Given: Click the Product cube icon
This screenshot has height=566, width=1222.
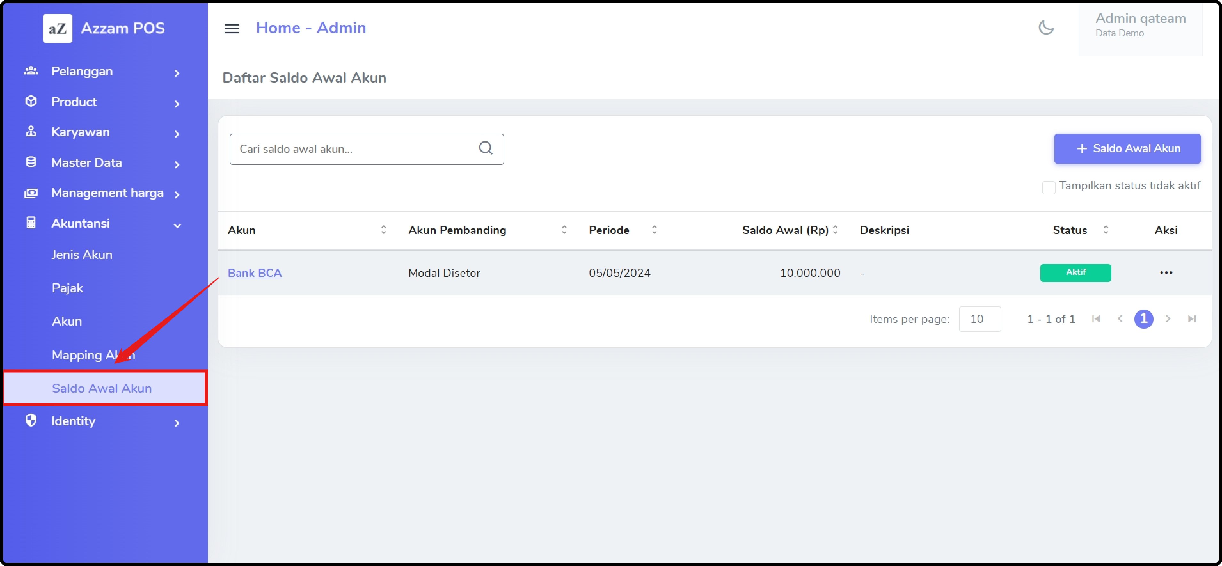Looking at the screenshot, I should 31,101.
